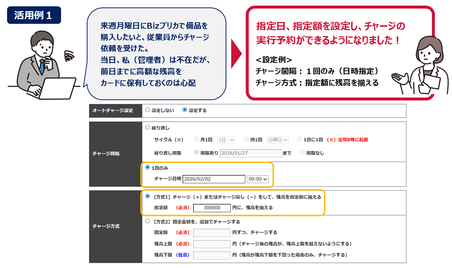Select the 1回のみ charge interval option
Viewport: 452px width, 268px height.
pos(148,167)
